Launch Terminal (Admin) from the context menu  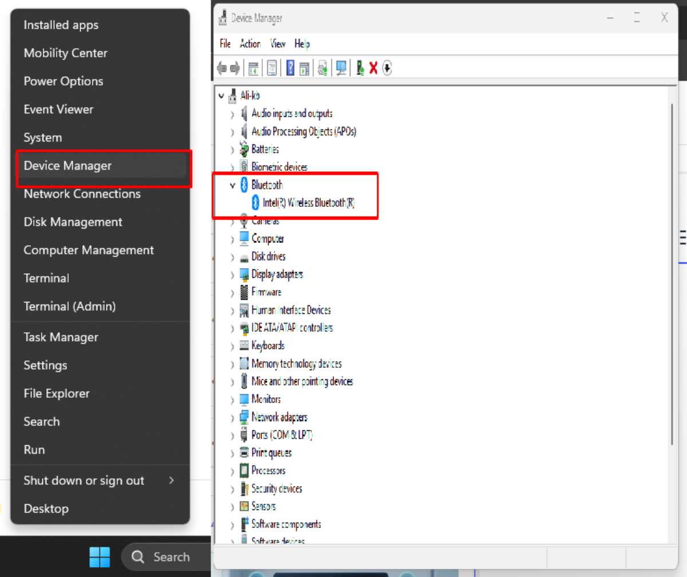pos(100,306)
